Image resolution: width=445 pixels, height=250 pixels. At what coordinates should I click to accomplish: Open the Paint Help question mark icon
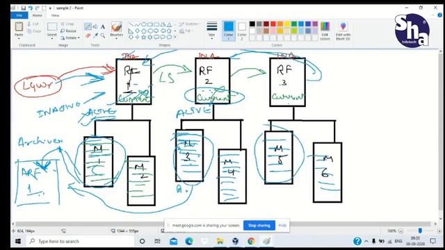[440, 15]
